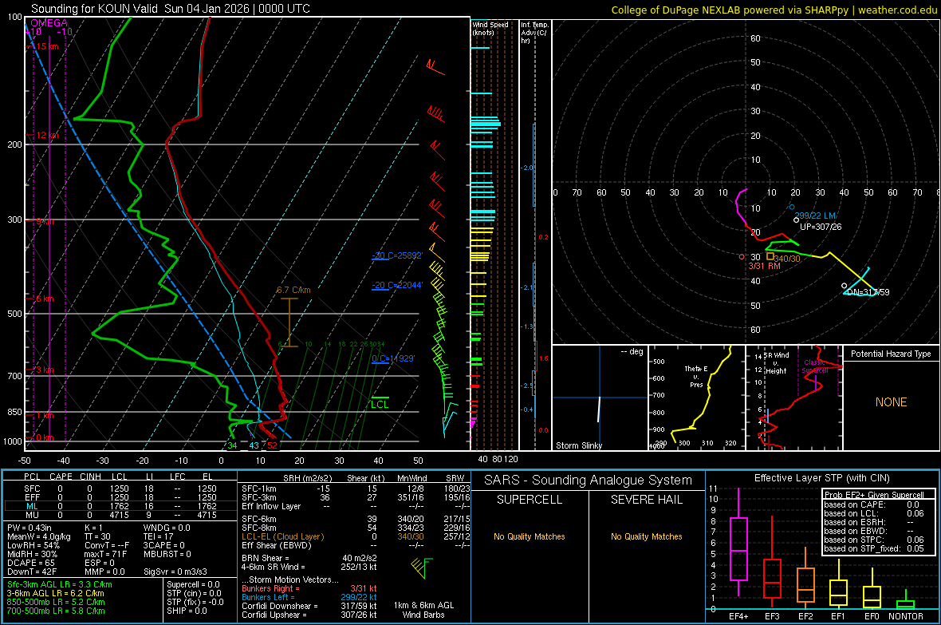Click the 'TEI = 17' value
This screenshot has height=625, width=941.
tap(159, 536)
